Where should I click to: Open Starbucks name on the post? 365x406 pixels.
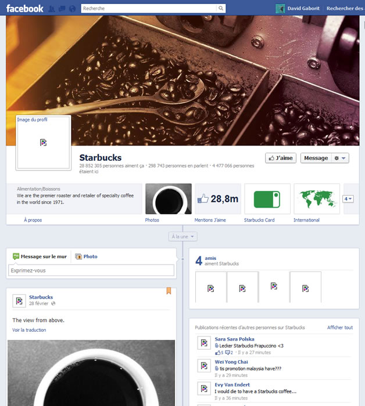pos(41,297)
